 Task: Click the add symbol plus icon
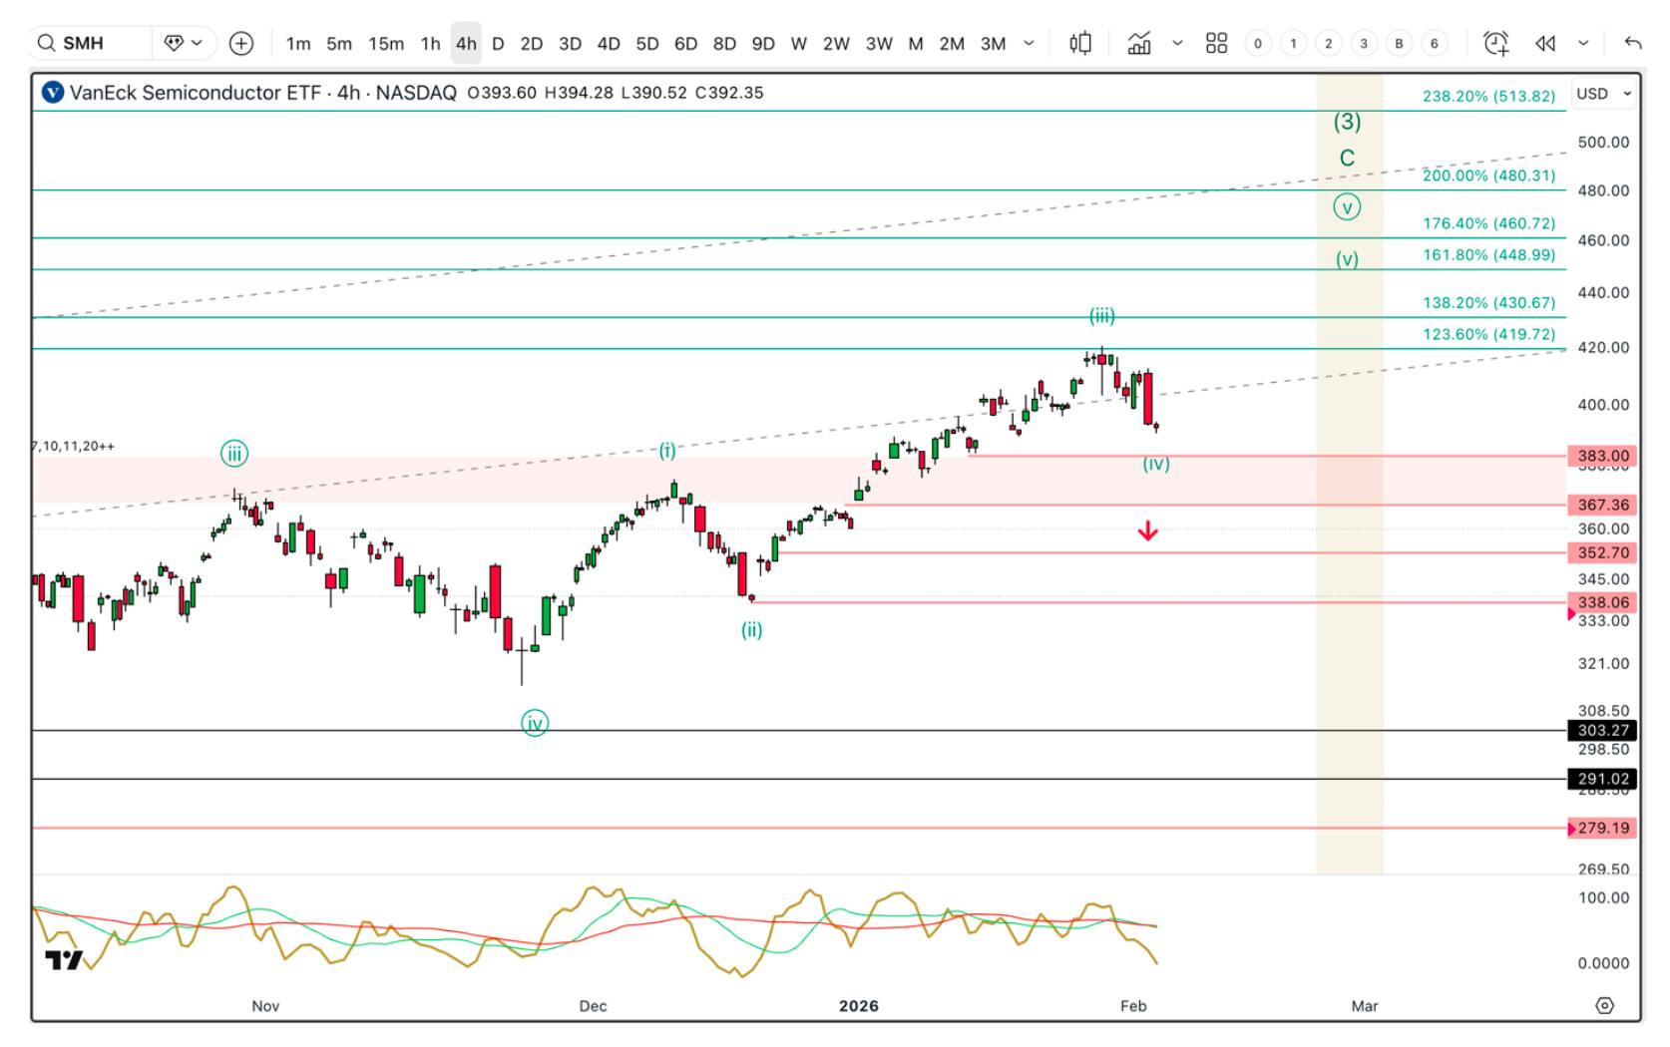click(241, 43)
